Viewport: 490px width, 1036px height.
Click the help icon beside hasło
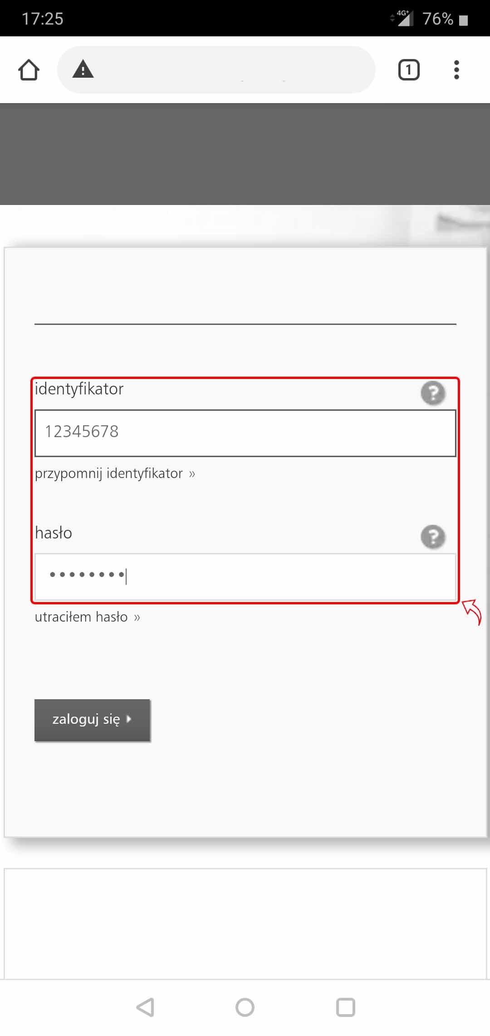(x=433, y=537)
